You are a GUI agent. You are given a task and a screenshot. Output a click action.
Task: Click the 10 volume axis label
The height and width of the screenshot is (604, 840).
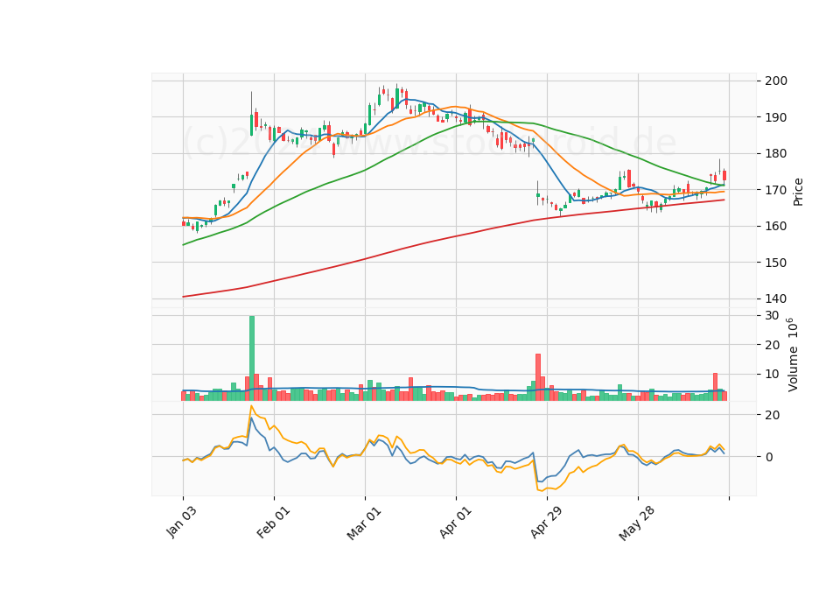[x=772, y=374]
